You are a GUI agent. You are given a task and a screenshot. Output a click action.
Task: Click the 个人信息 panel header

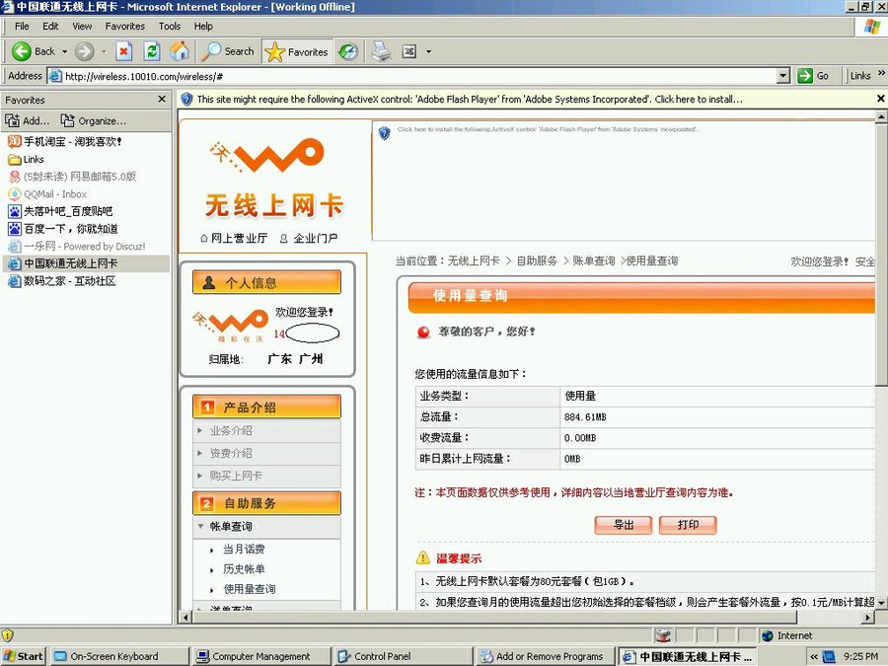point(266,282)
